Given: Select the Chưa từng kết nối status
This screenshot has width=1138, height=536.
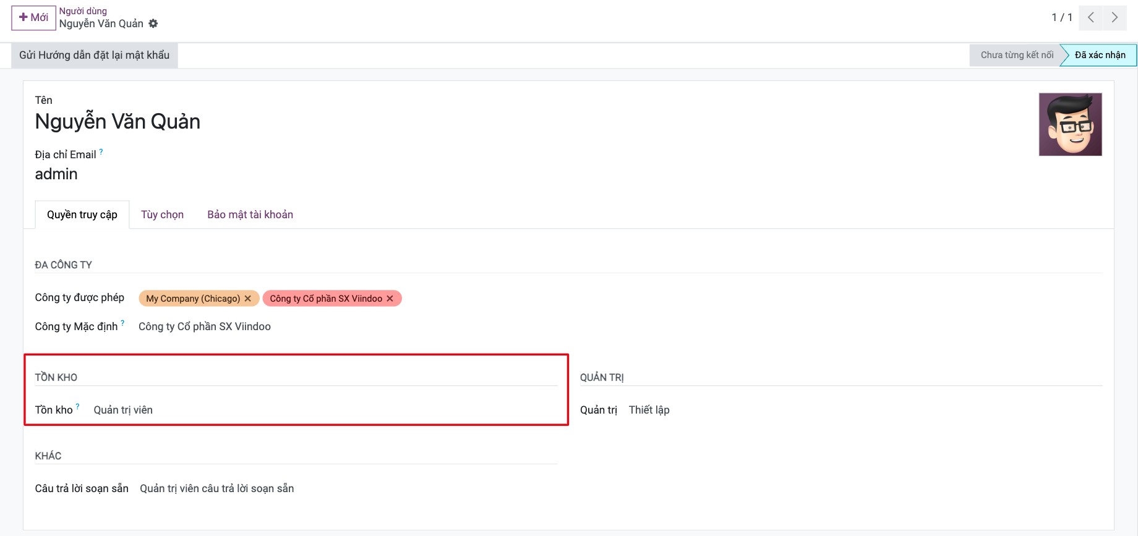Looking at the screenshot, I should point(1017,55).
